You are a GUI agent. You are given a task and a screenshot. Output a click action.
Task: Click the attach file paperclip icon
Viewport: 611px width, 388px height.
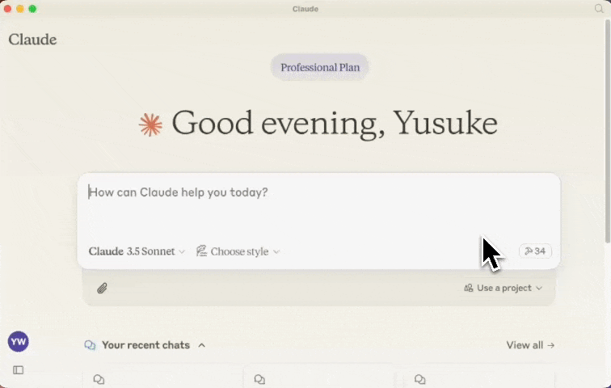coord(102,289)
